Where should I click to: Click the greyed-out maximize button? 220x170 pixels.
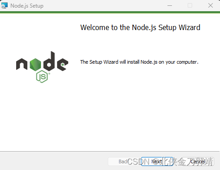pos(190,5)
